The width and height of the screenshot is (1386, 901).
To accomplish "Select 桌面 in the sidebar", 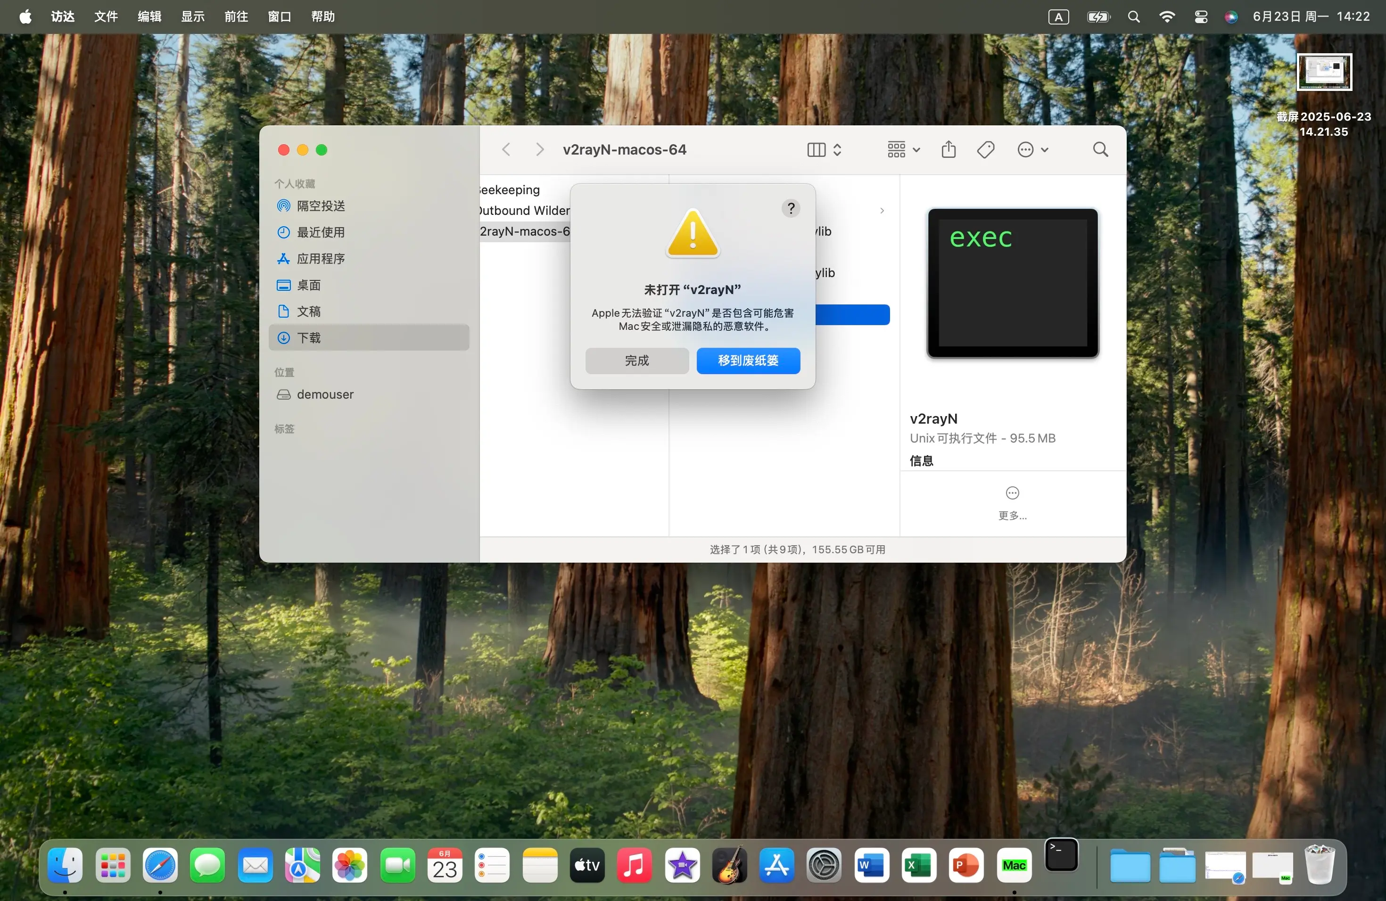I will [369, 285].
